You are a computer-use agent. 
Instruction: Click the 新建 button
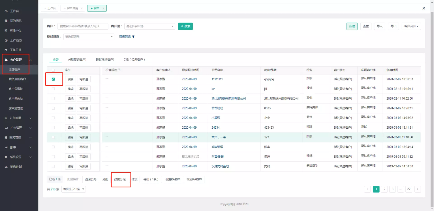coord(352,26)
